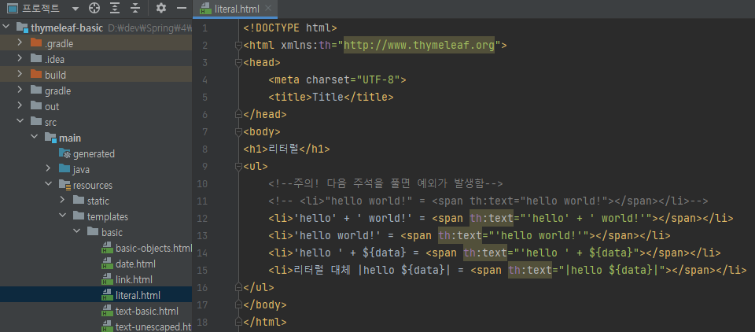Select the resources folder icon
Viewport: 755px width, 332px height.
point(64,185)
